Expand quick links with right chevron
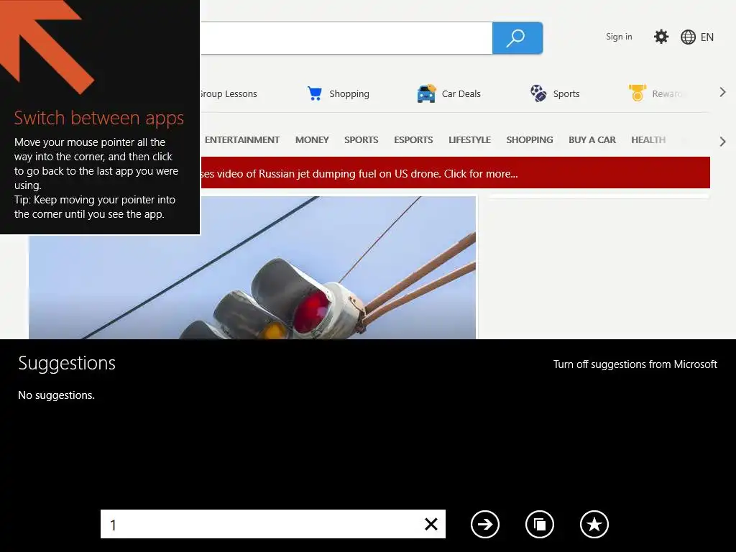736x552 pixels. [723, 93]
